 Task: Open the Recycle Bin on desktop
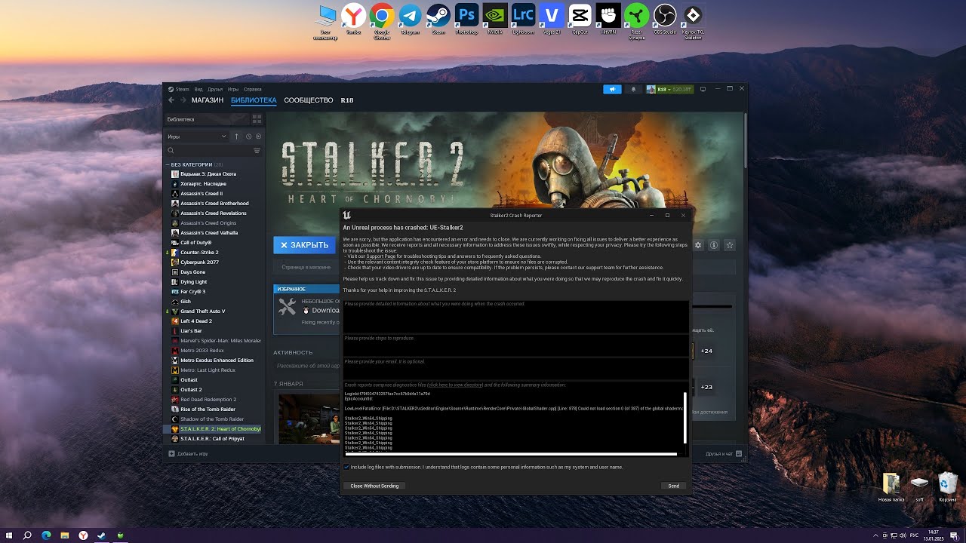coord(948,487)
